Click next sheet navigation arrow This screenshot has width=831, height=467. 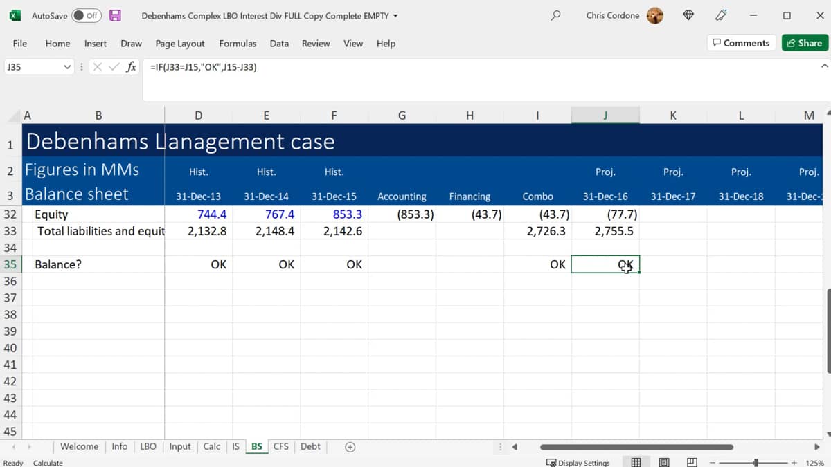29,447
